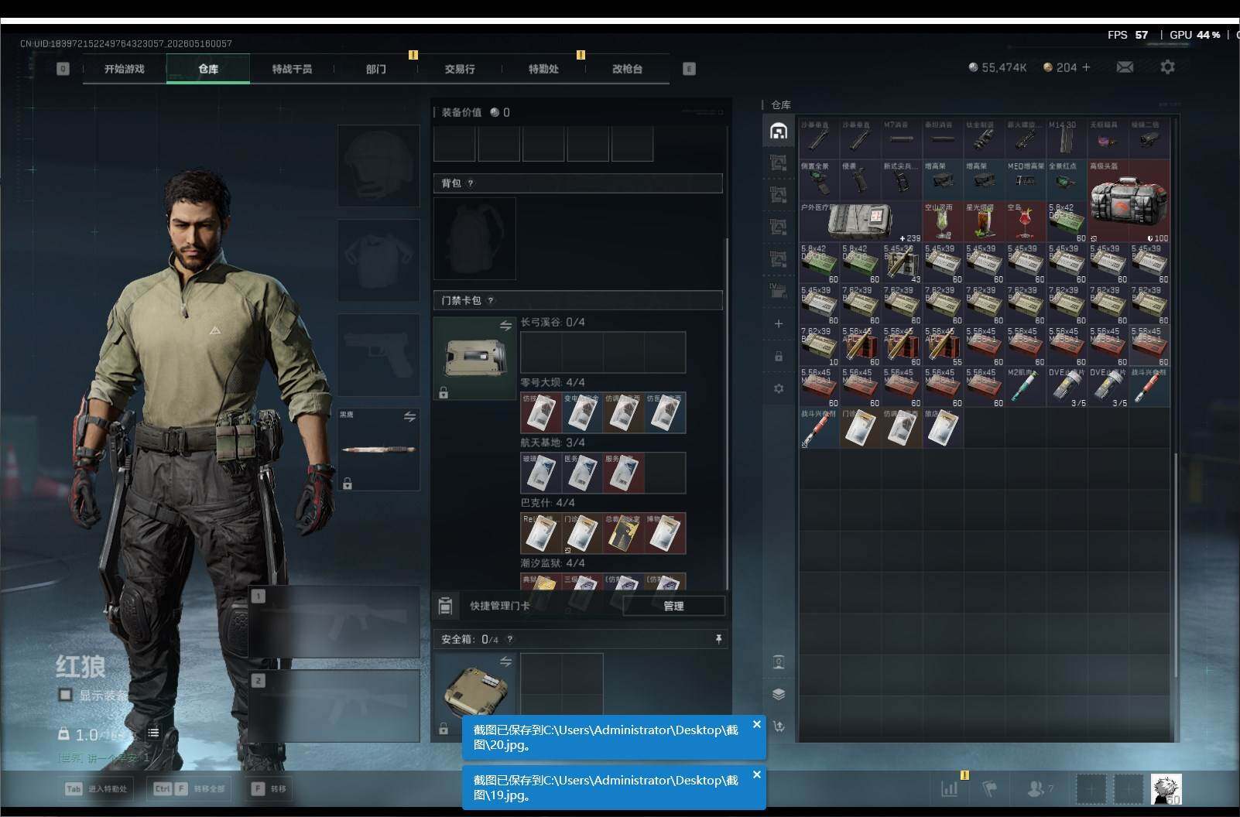Open the player avatar in the bottom right
The width and height of the screenshot is (1240, 817).
[1166, 789]
